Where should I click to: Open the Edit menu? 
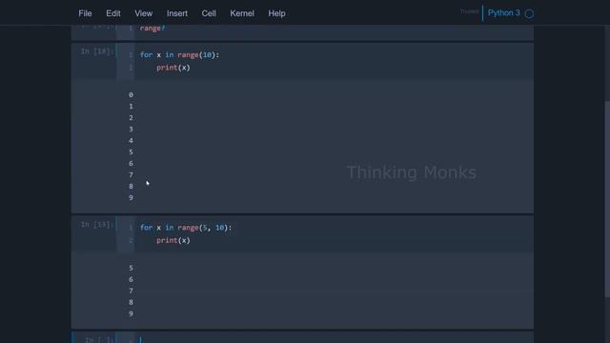(x=113, y=13)
